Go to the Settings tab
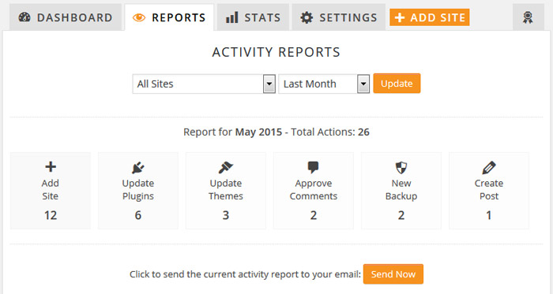 [x=339, y=17]
